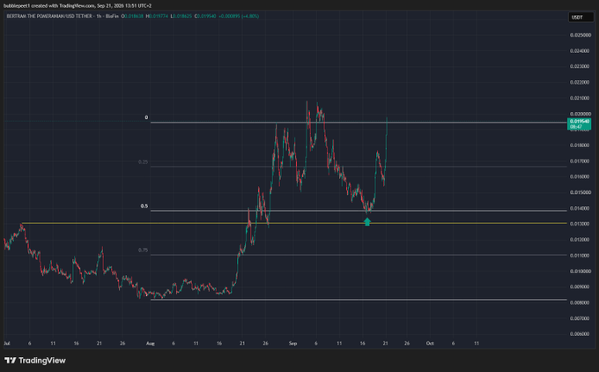Click the Sep label on time axis
This screenshot has height=372, width=599.
point(292,343)
